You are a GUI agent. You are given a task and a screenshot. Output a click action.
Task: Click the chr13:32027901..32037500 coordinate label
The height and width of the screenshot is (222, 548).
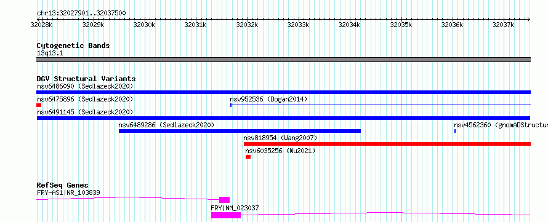81,14
